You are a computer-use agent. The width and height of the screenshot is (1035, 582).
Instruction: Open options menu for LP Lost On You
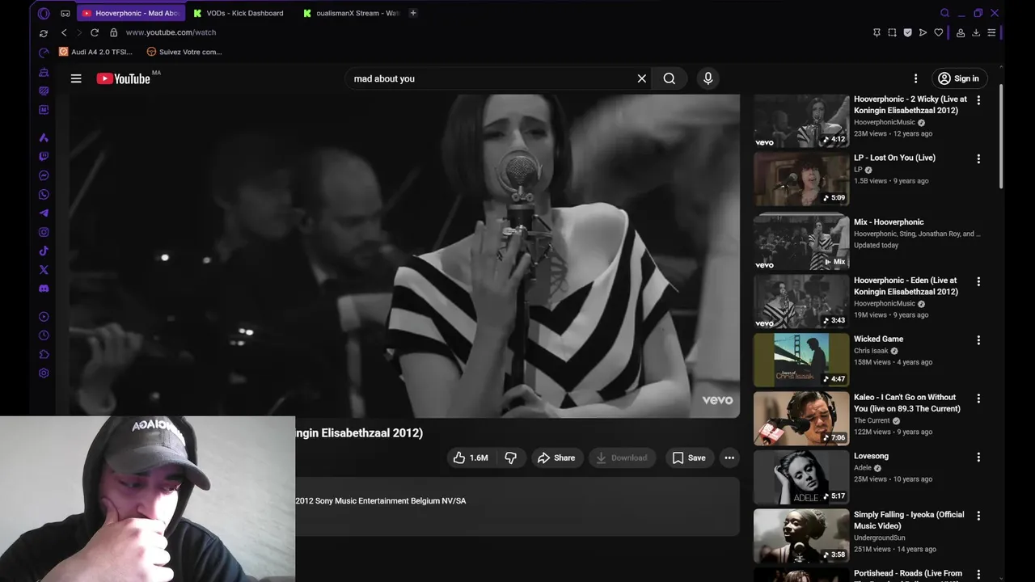pos(978,158)
